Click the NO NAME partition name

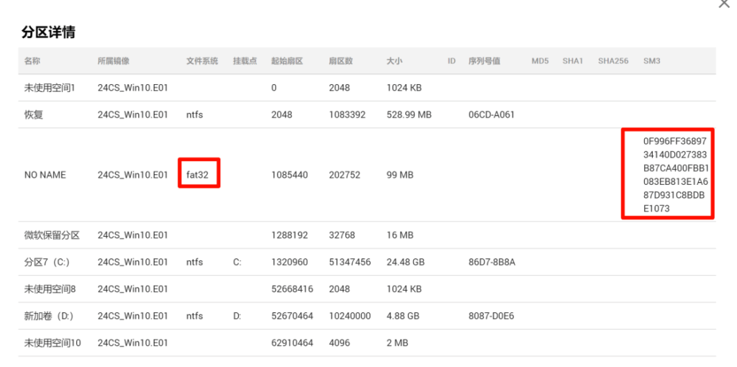coord(45,175)
